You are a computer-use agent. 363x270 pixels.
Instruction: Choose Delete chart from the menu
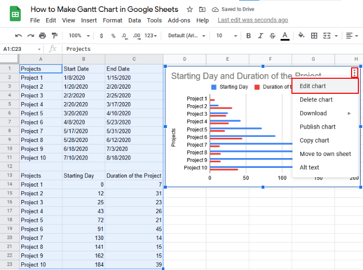pos(325,100)
